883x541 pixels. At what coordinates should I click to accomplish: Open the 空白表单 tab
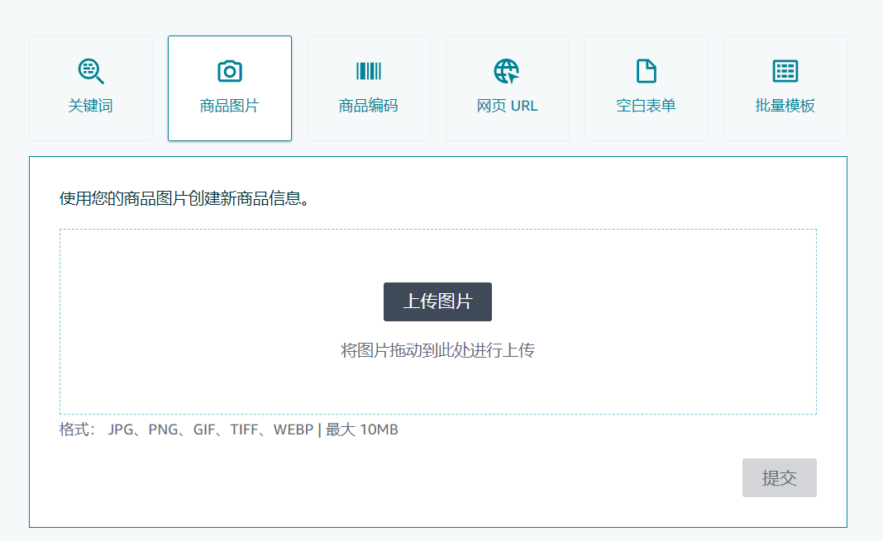pyautogui.click(x=647, y=88)
